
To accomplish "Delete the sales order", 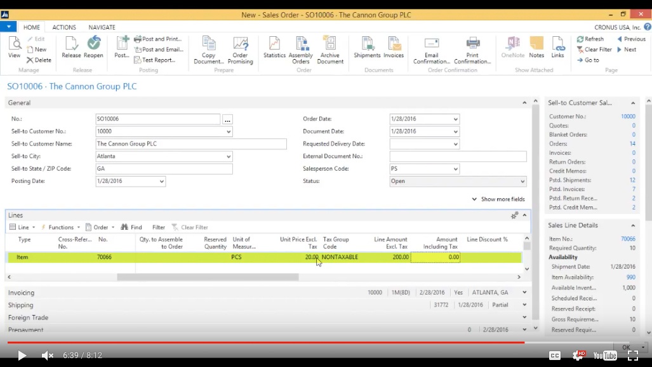I will click(x=39, y=60).
